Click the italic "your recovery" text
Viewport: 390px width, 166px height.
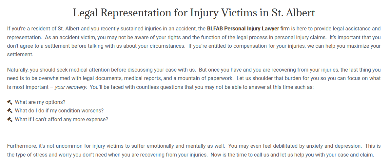point(70,87)
